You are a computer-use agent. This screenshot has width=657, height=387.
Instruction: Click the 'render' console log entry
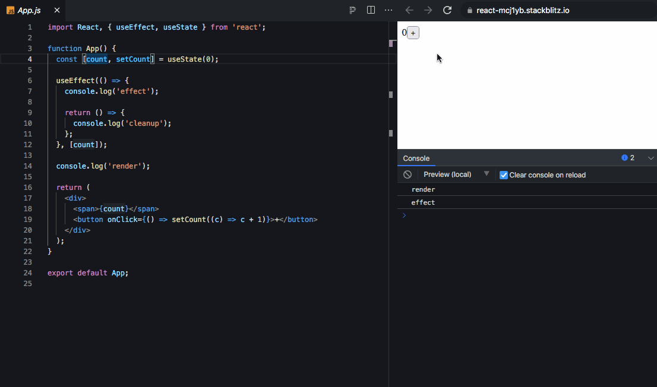(527, 189)
